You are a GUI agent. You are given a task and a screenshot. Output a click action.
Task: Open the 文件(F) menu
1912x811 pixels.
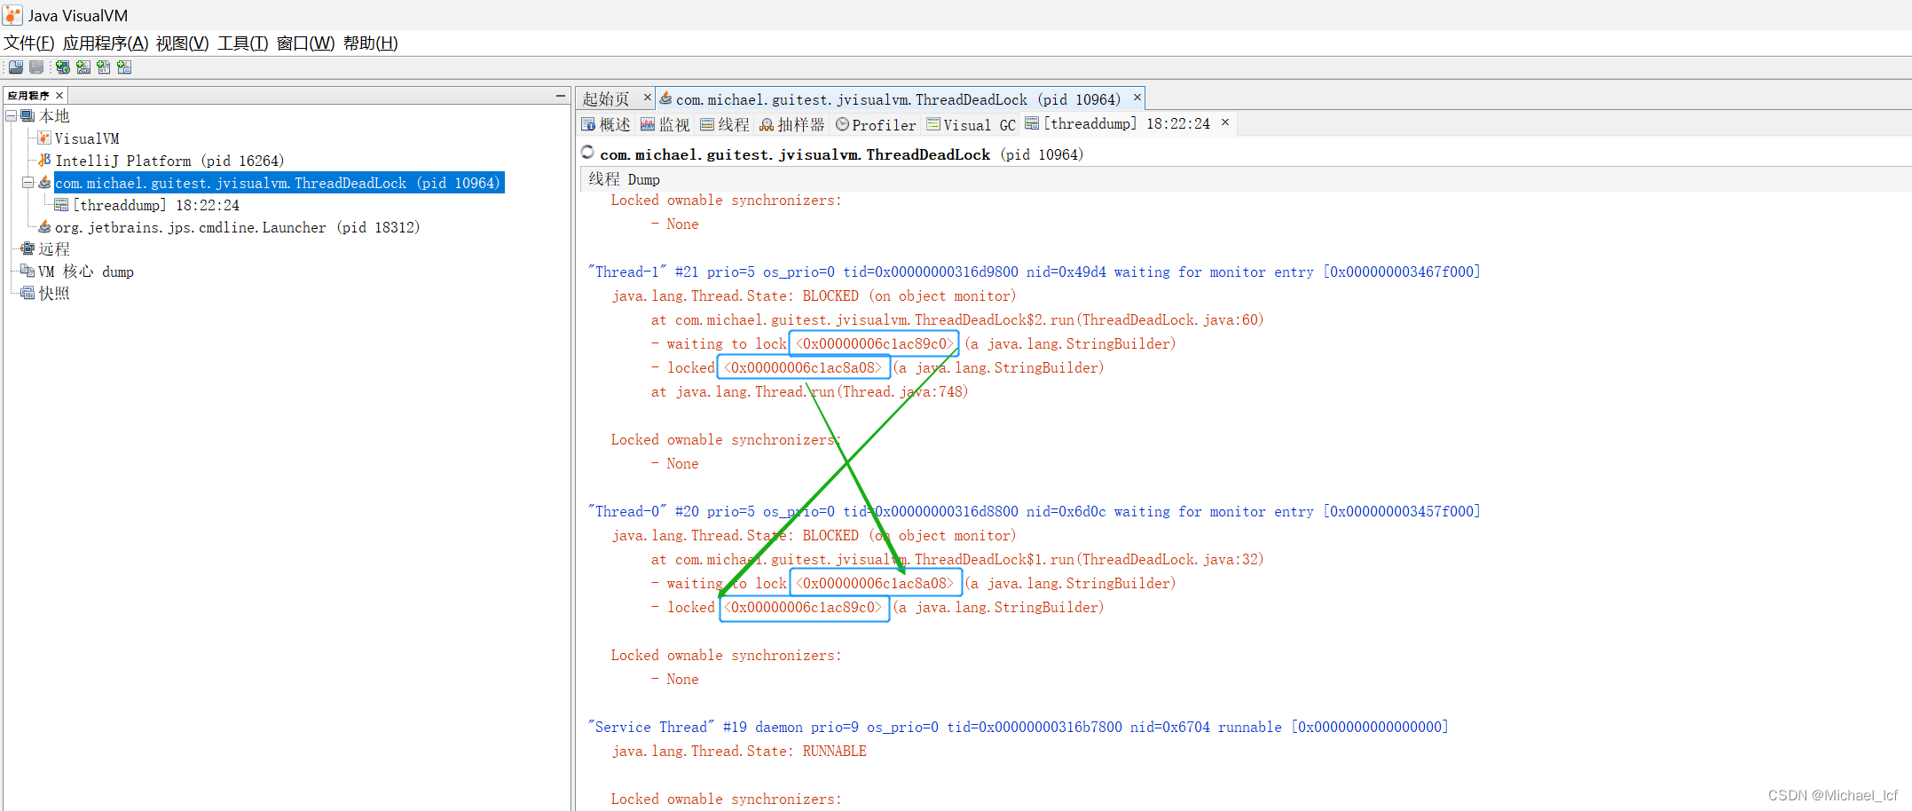click(29, 43)
